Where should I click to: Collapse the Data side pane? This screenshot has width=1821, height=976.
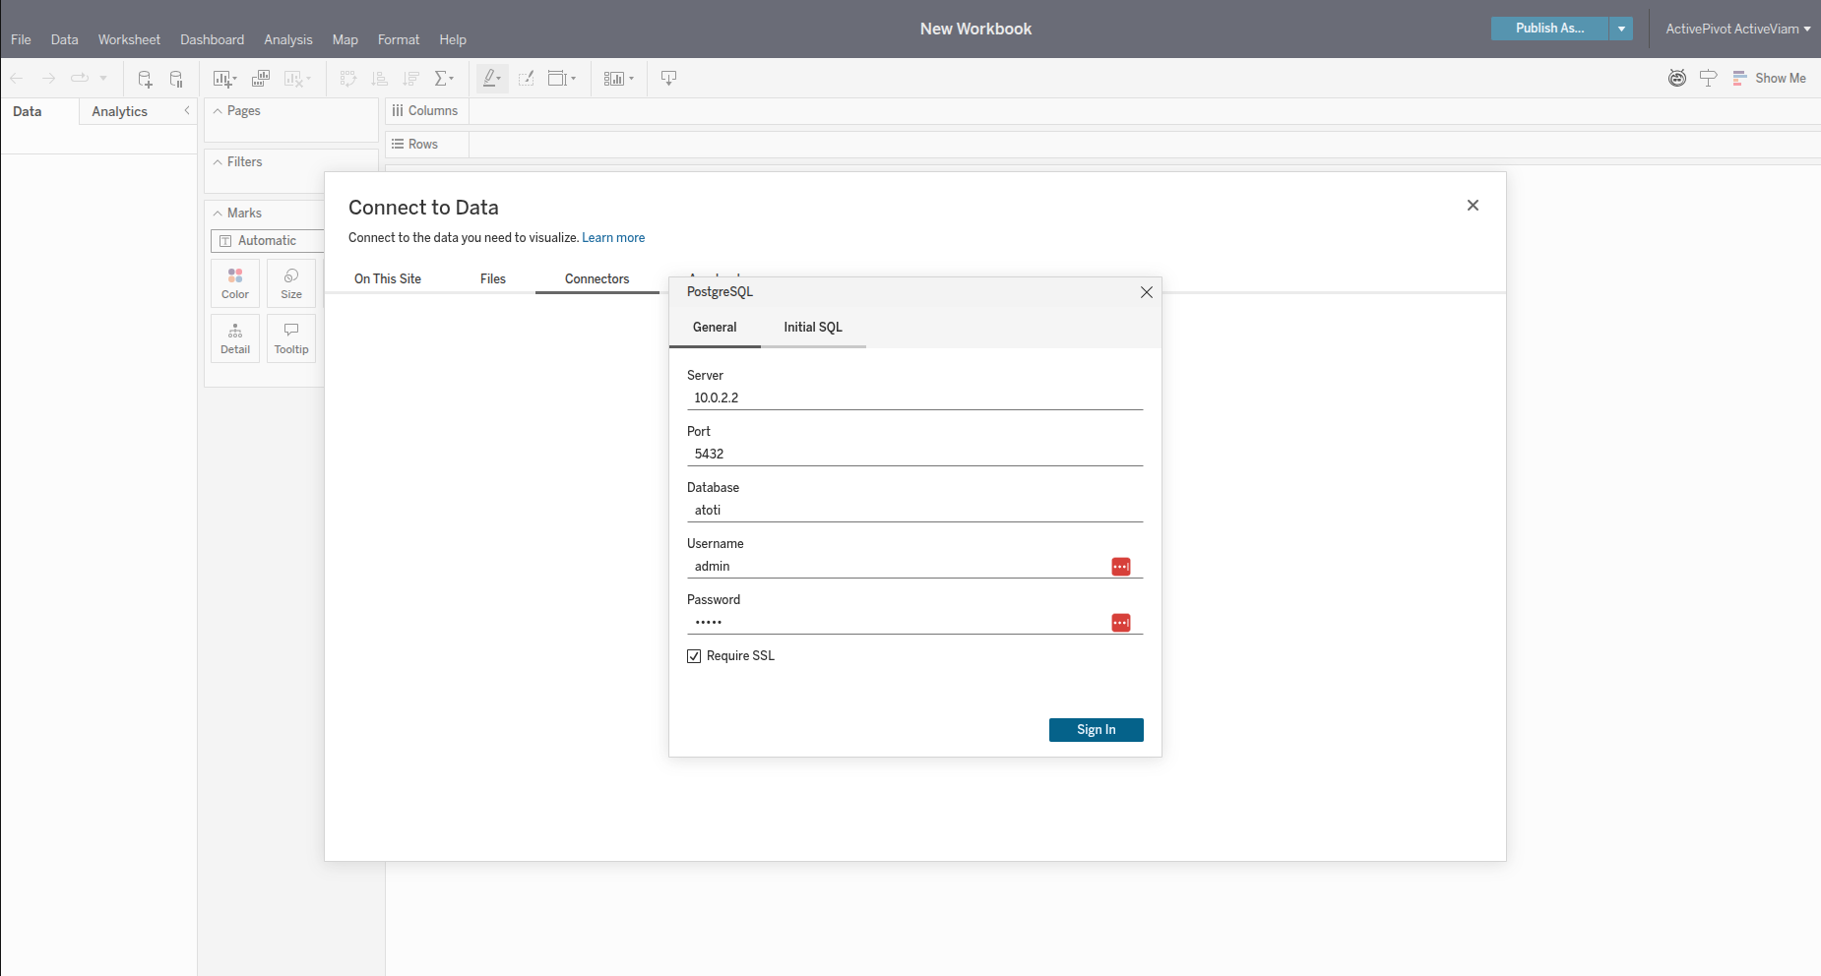click(187, 111)
